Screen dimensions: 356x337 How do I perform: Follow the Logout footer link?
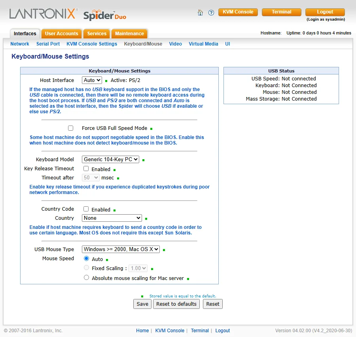(x=222, y=331)
